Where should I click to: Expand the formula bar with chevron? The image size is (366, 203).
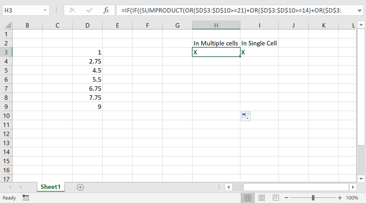coord(359,11)
